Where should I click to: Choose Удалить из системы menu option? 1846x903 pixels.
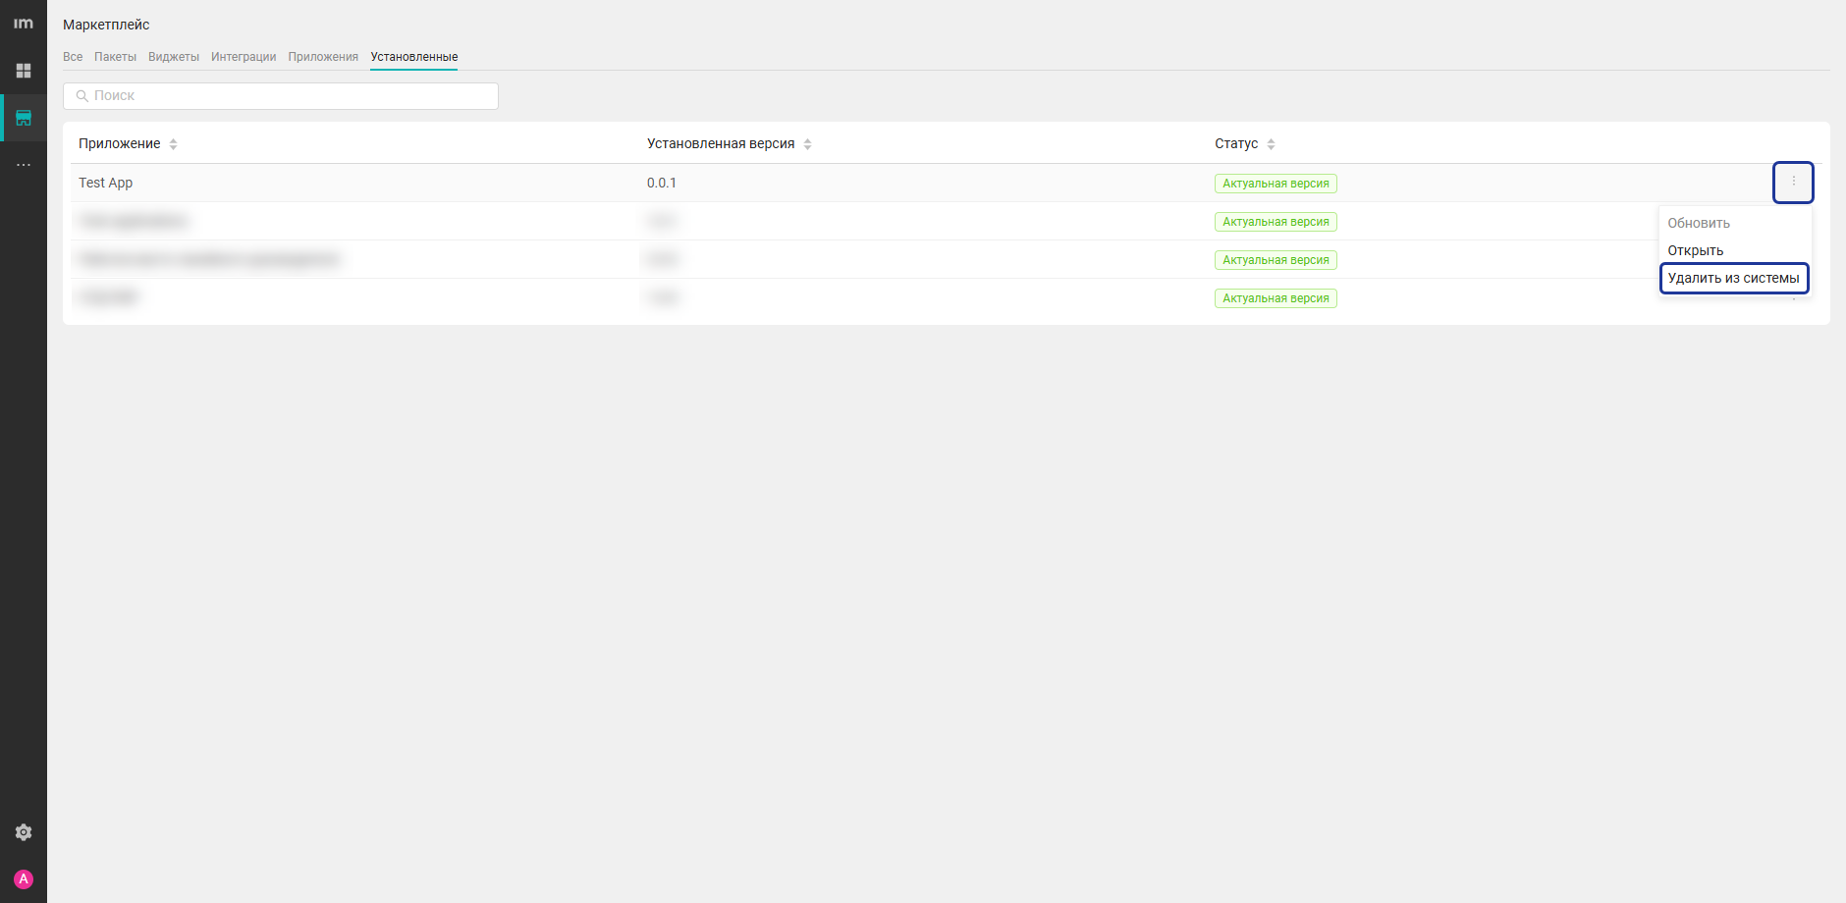pyautogui.click(x=1733, y=278)
